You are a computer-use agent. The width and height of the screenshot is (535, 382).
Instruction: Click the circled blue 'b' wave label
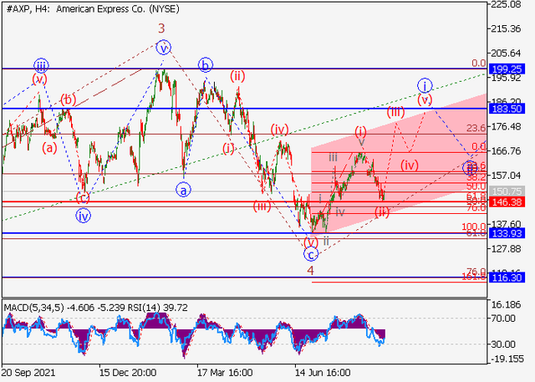pos(205,64)
